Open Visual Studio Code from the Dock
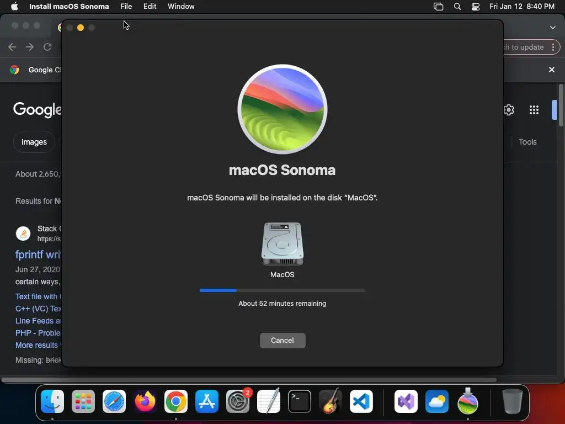Viewport: 565px width, 424px height. (x=361, y=401)
